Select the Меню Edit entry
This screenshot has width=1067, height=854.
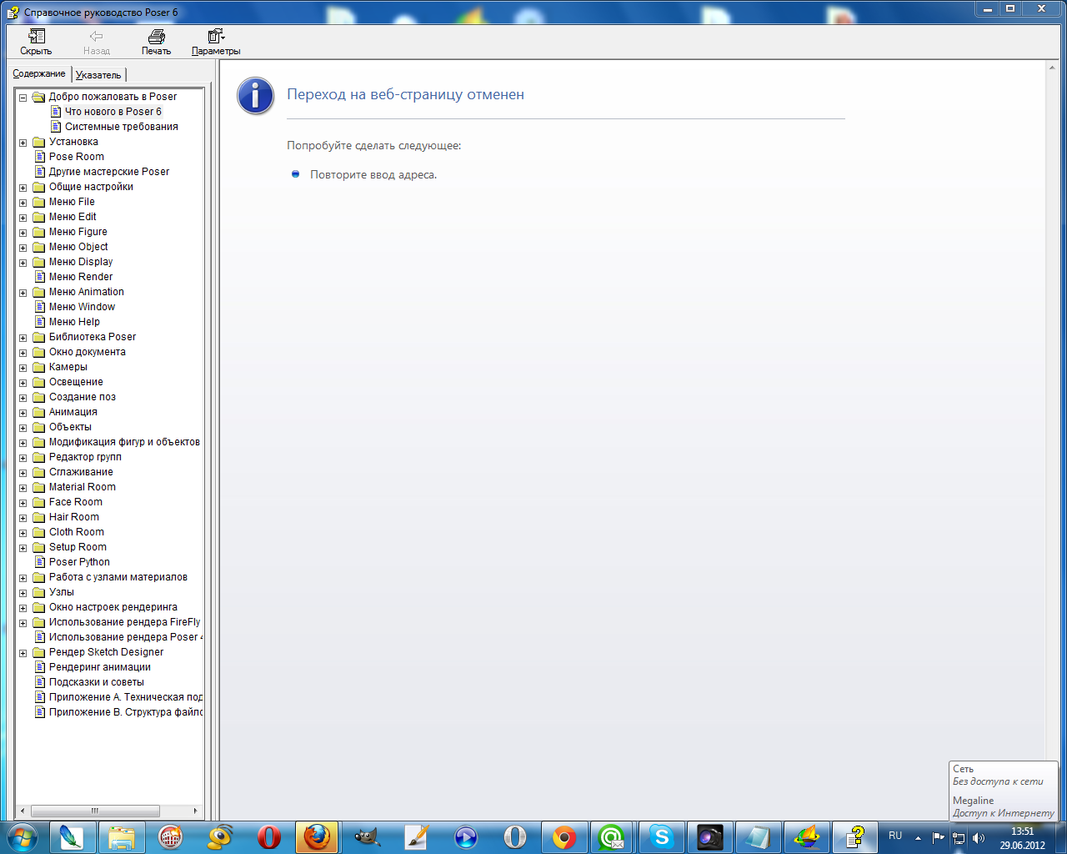pyautogui.click(x=73, y=217)
